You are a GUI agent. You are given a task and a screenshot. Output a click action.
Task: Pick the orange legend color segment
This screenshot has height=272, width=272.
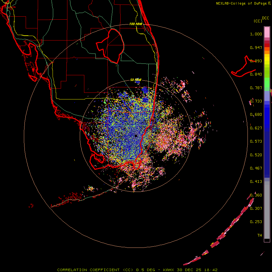[267, 52]
